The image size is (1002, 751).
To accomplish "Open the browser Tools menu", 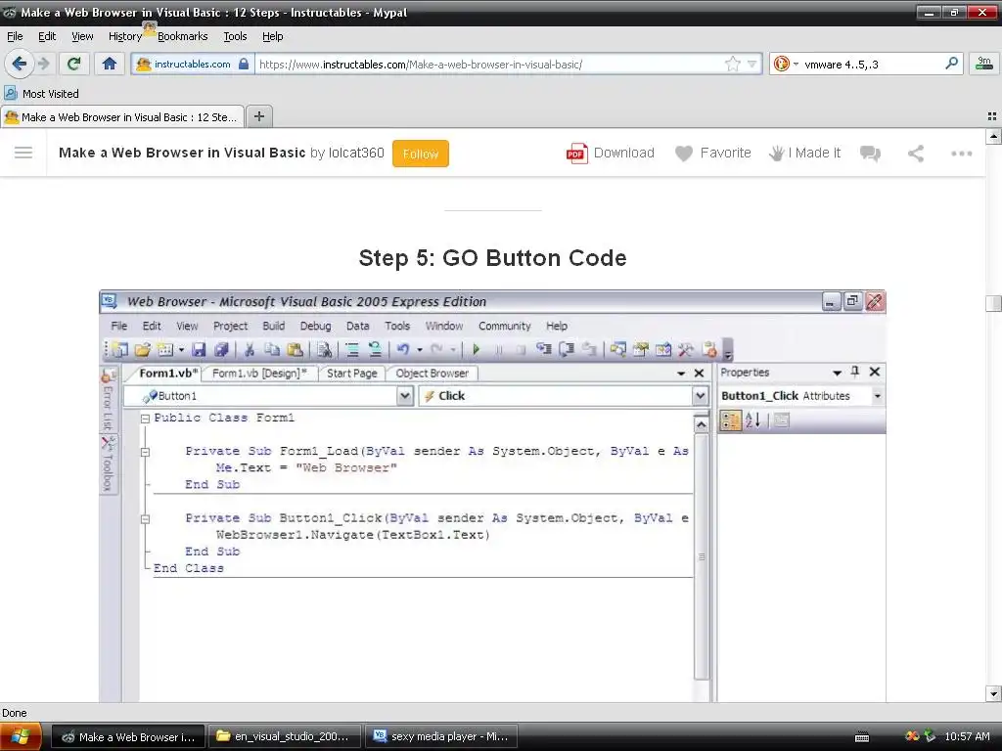I will pyautogui.click(x=235, y=36).
